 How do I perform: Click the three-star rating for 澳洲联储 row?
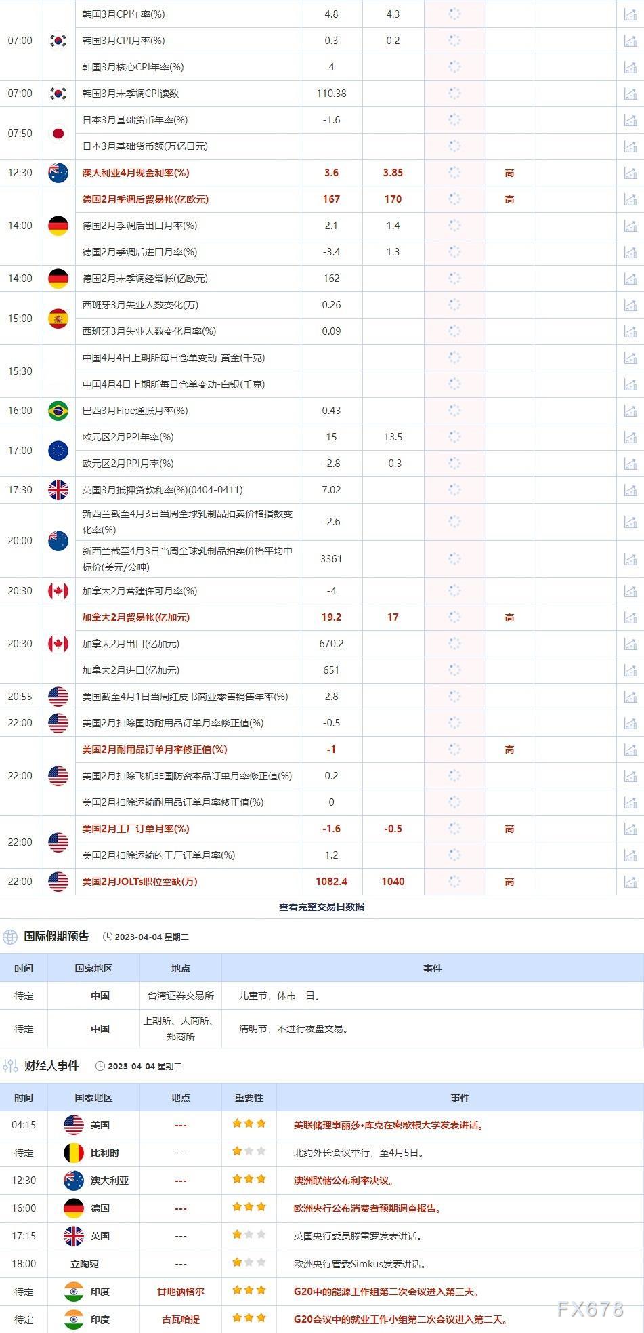coord(249,1179)
